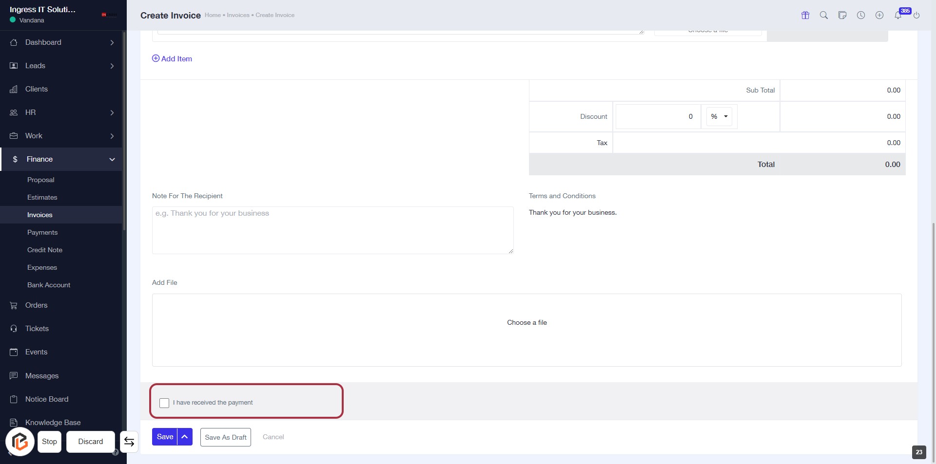Expand the Save button options arrow
This screenshot has height=464, width=936.
coord(185,437)
